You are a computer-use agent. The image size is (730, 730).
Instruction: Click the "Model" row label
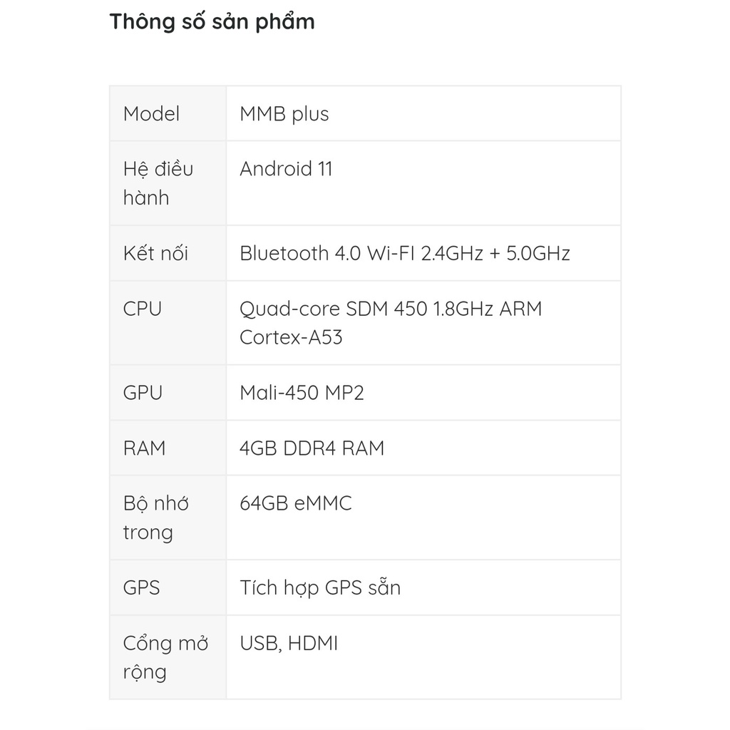click(x=151, y=114)
